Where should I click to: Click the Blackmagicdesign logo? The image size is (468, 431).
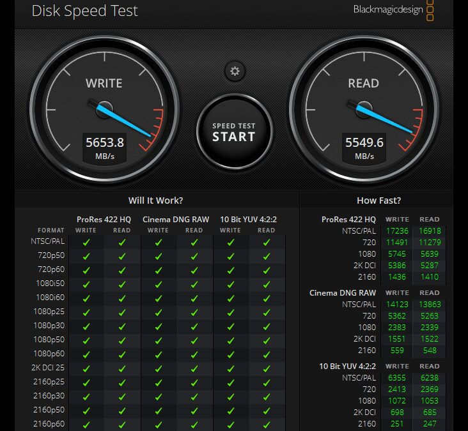tap(388, 10)
